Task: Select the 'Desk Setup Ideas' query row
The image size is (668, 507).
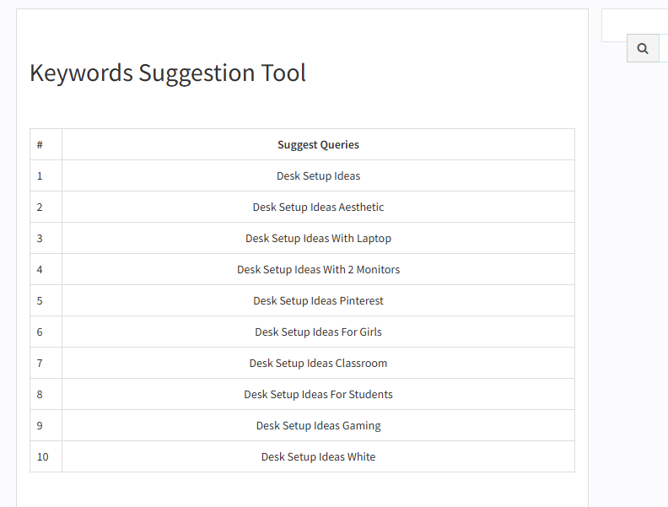Action: pos(318,176)
